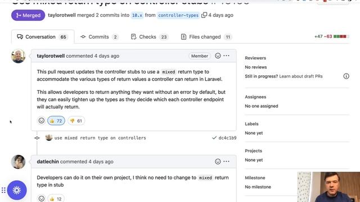Click the Assignees section heading
The image size is (360, 202).
[x=255, y=97]
